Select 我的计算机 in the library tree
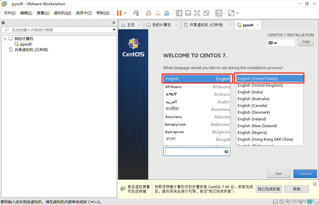 tap(24, 39)
